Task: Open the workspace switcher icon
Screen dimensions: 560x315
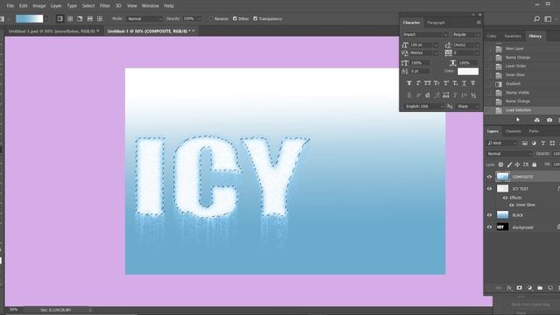Action: click(x=549, y=19)
